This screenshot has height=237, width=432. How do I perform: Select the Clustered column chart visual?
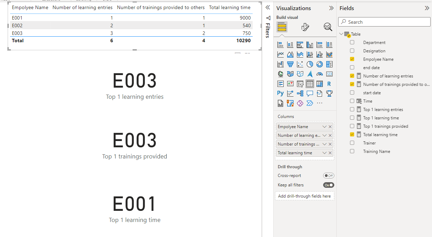(310, 45)
